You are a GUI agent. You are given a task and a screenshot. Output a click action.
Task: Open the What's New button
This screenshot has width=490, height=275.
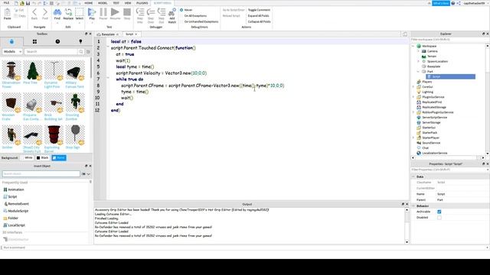click(x=441, y=3)
